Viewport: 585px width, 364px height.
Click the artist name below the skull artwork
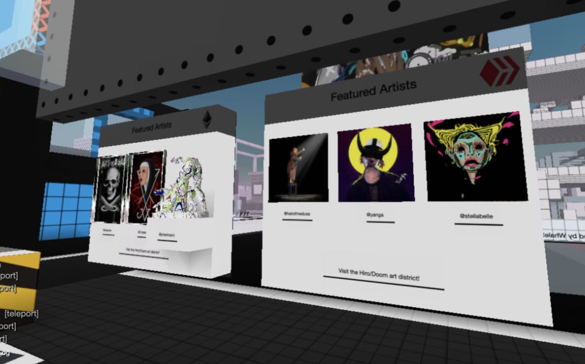coord(107,231)
